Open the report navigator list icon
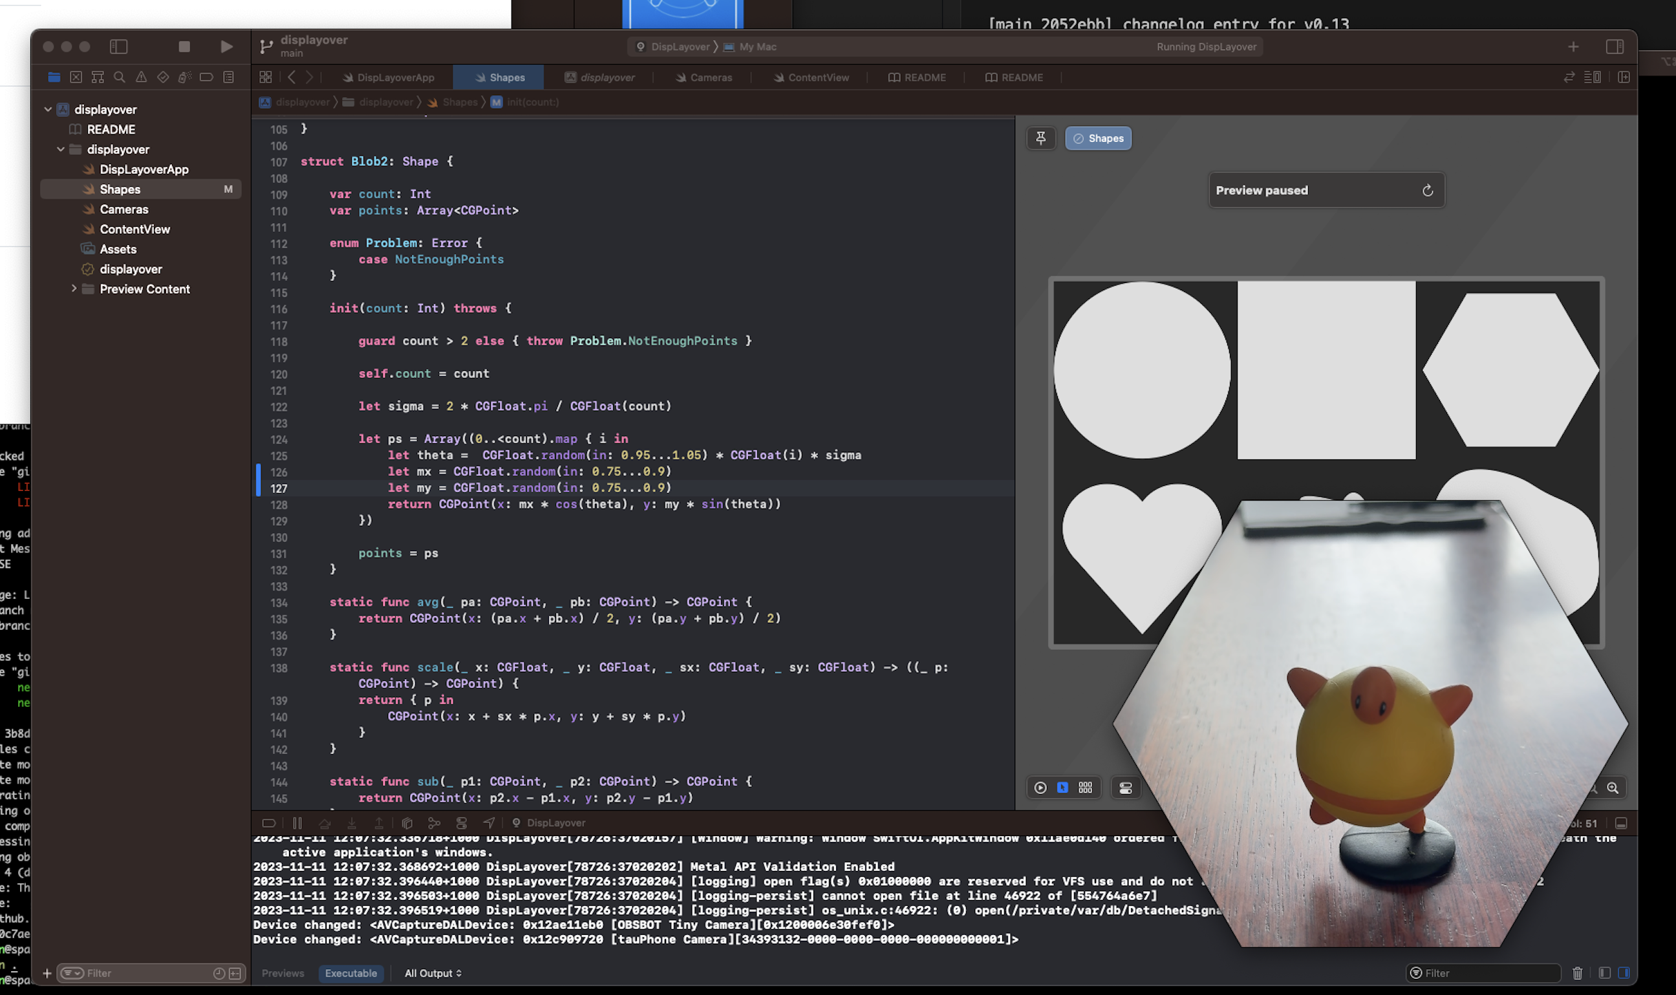The image size is (1676, 995). pos(228,76)
